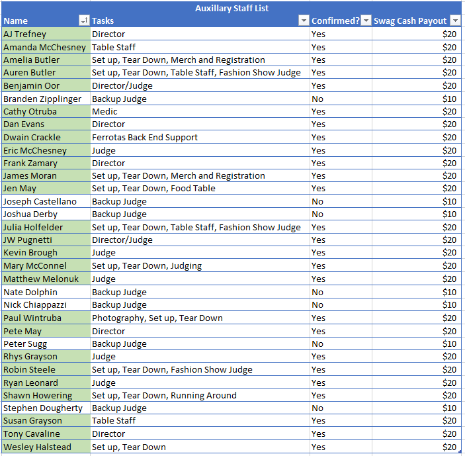Click Set up, Tear Down, Running Around cell
465x456 pixels.
[200, 395]
